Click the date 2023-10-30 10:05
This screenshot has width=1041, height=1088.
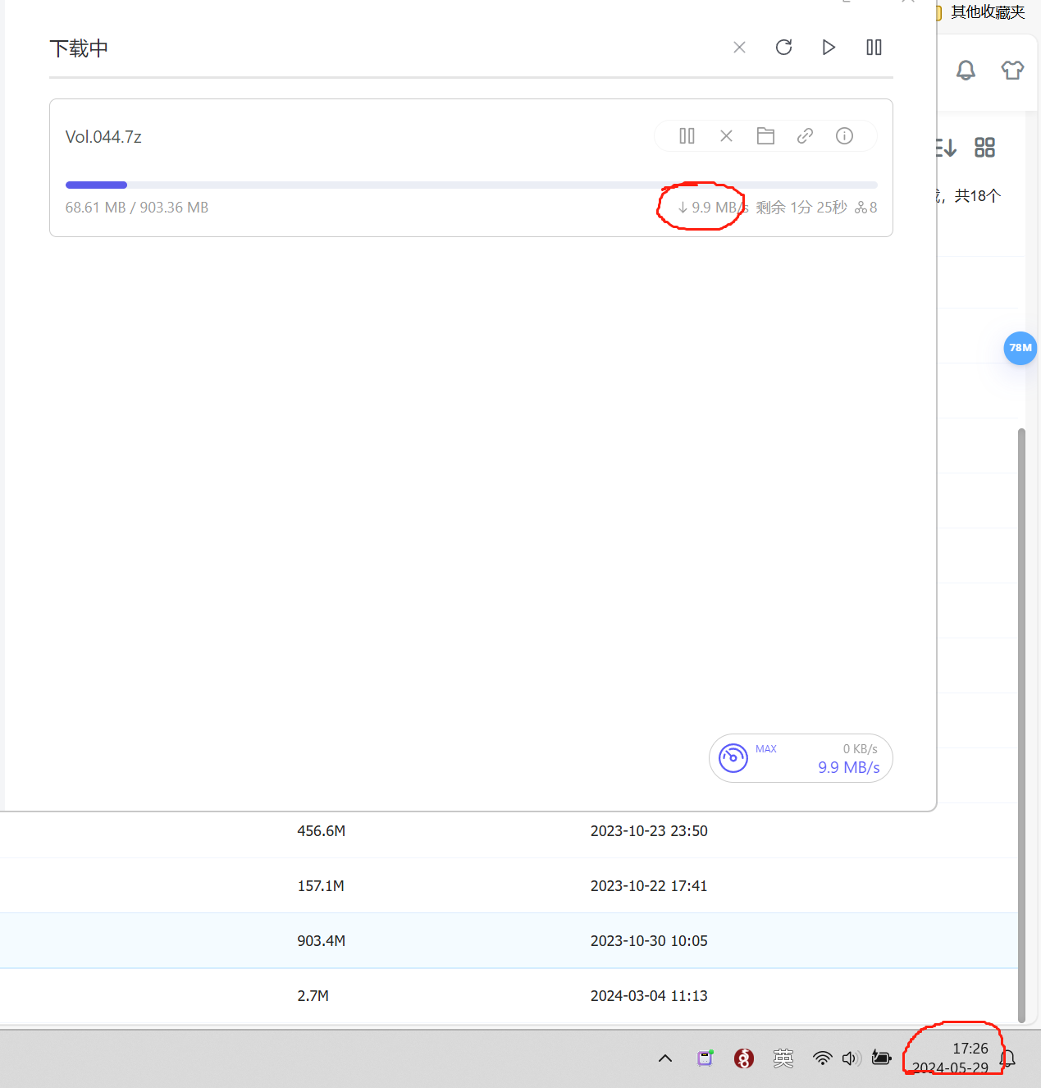coord(649,941)
